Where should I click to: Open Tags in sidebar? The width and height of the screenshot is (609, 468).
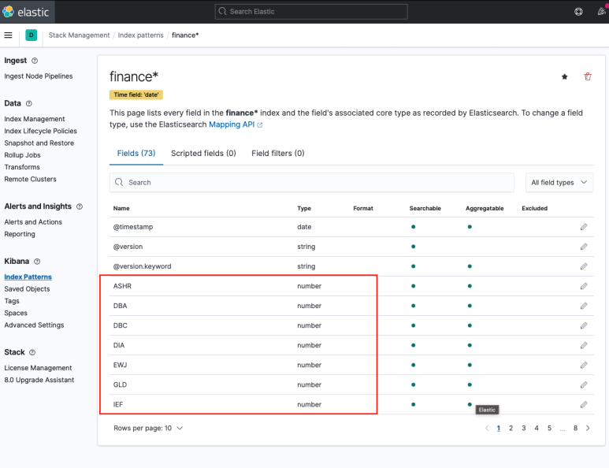tap(12, 301)
